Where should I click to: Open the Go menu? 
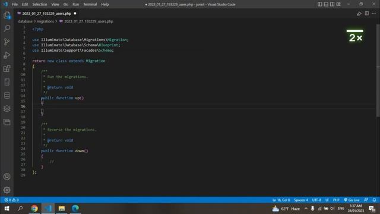(66, 4)
